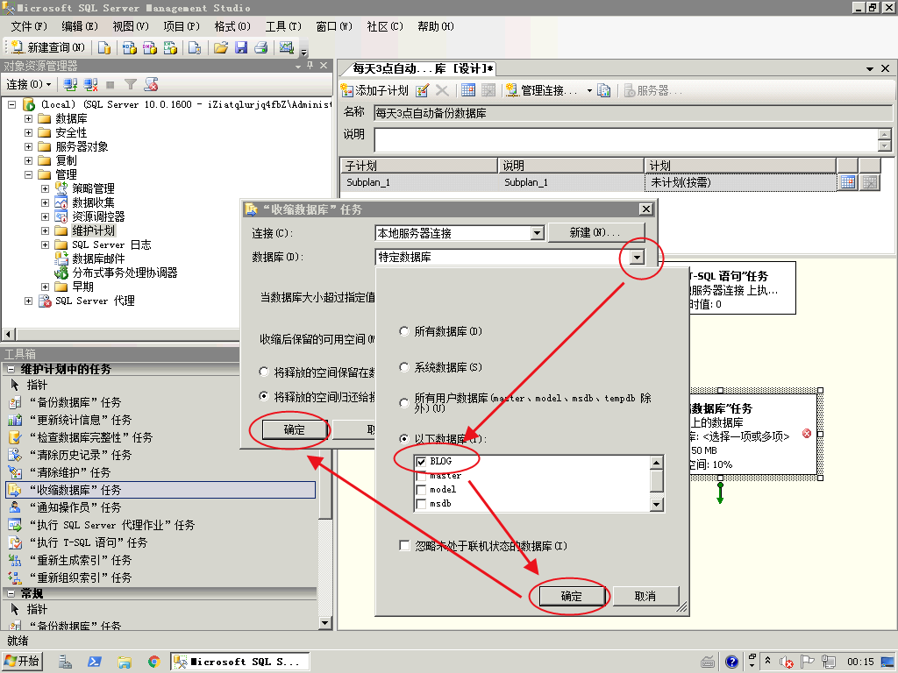898x673 pixels.
Task: Click Subplan_1 row schedule calendar icon
Action: pyautogui.click(x=848, y=182)
